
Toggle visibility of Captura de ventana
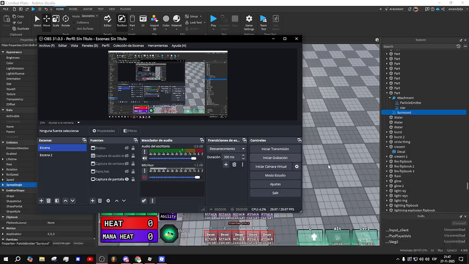point(127,164)
